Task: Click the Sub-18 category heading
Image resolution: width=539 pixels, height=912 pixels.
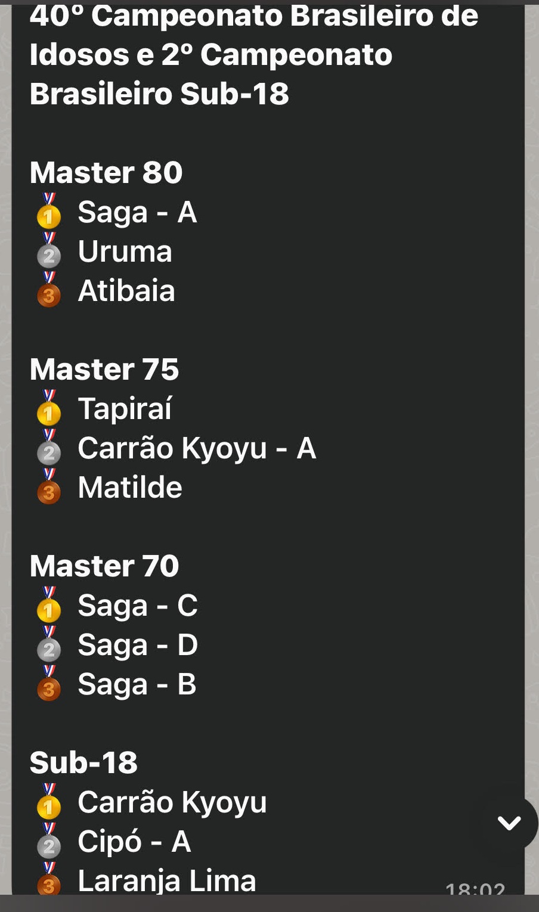Action: (83, 763)
